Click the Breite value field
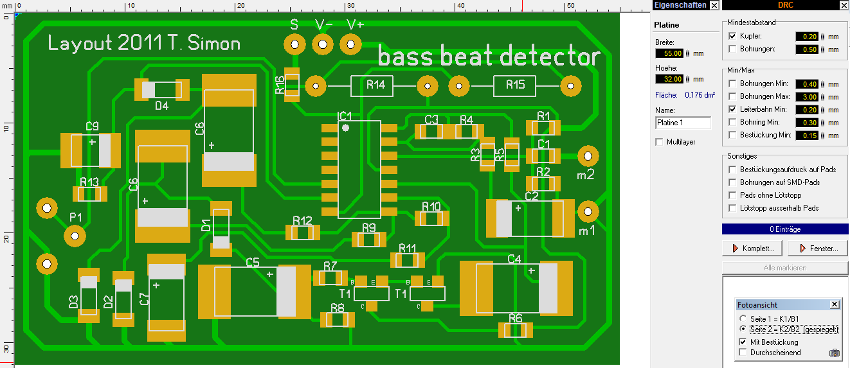 (x=669, y=53)
